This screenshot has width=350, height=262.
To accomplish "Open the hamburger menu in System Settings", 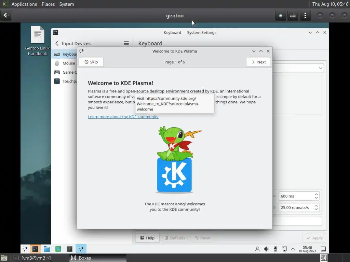I will coord(126,43).
